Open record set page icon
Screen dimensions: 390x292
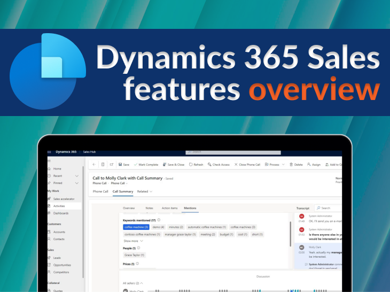(103, 165)
